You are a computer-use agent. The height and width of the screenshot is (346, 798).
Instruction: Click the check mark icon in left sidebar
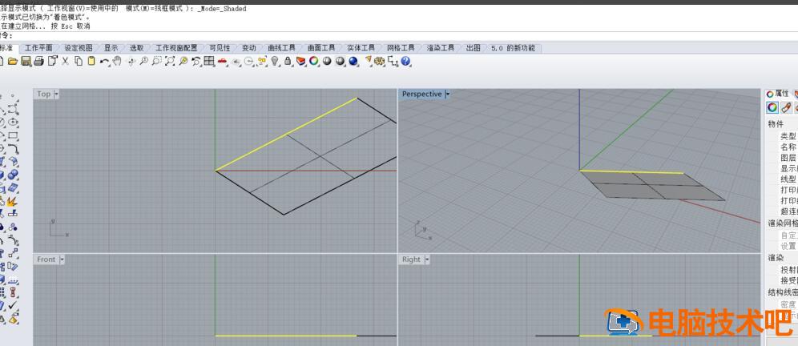coord(14,305)
